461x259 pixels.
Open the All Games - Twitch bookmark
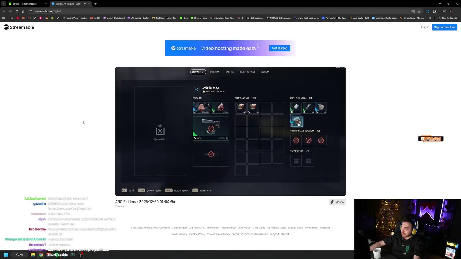(x=138, y=18)
